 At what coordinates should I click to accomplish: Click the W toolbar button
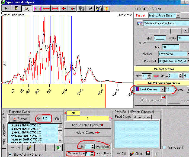90,9
